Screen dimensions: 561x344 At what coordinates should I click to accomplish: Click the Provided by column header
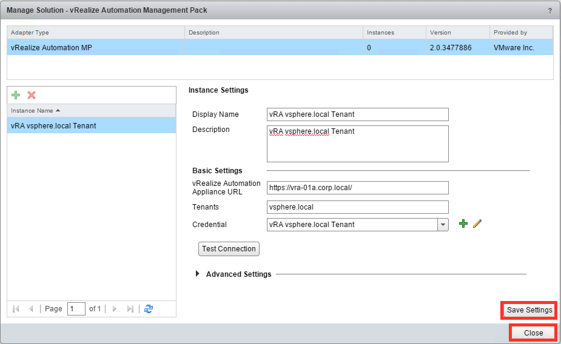point(522,33)
